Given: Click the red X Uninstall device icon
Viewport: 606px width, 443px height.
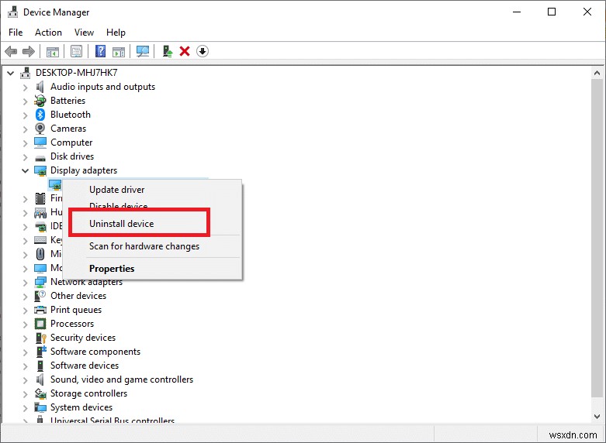Looking at the screenshot, I should pos(185,51).
